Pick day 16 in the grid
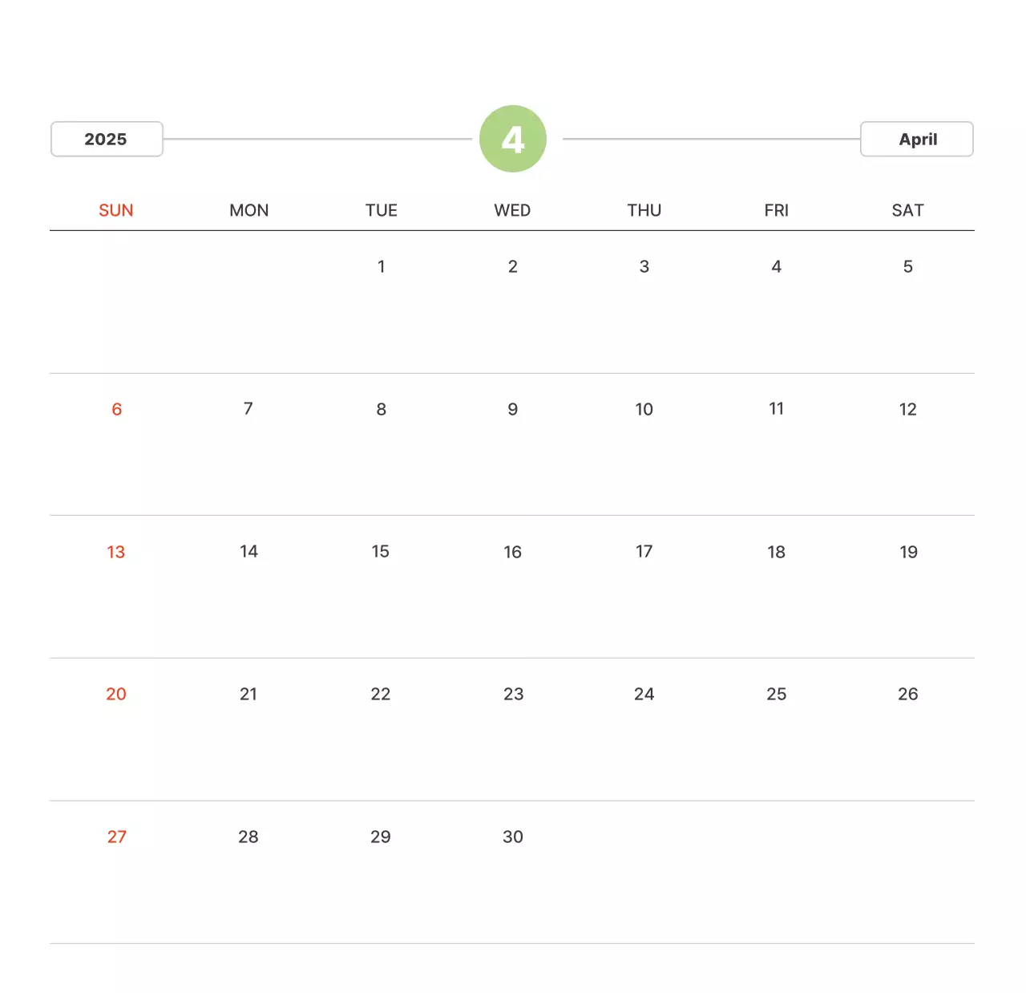Screen dimensions: 1026x993 (513, 552)
